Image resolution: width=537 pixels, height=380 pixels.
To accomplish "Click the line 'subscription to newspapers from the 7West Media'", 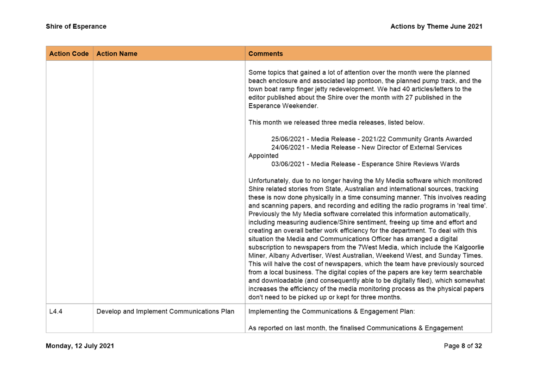I will [x=366, y=247].
